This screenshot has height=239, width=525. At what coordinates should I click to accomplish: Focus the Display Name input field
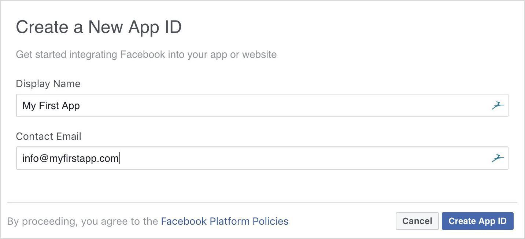[x=262, y=105]
